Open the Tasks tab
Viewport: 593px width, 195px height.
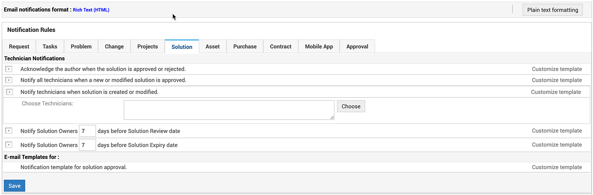50,47
